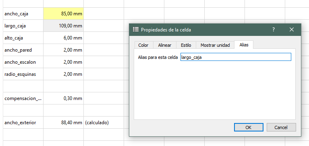Click the help question mark button

tap(273, 29)
